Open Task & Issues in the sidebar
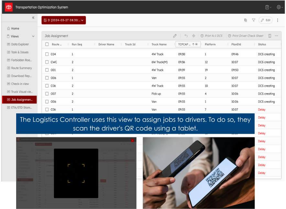286x209 pixels. [x=18, y=52]
